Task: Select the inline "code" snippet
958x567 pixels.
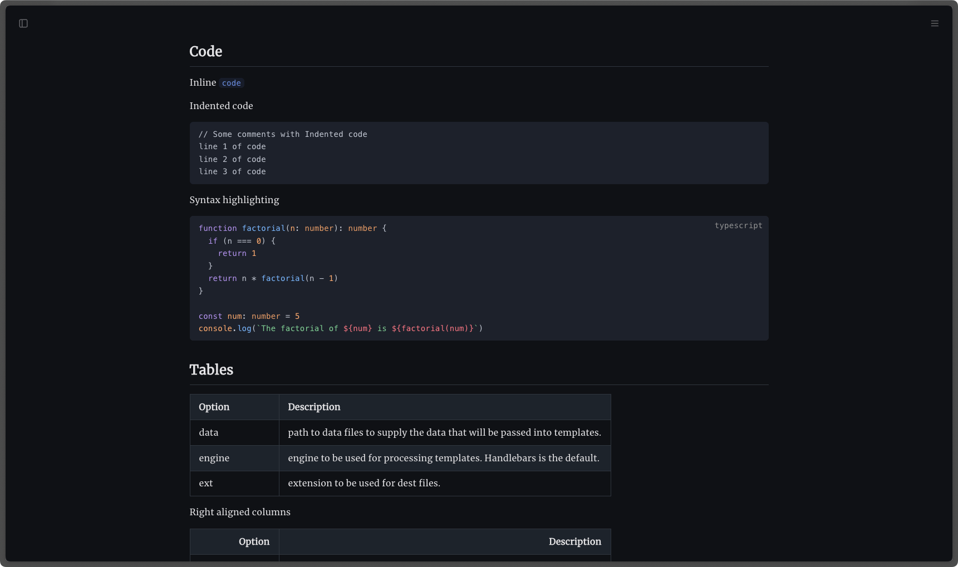Action: pos(231,83)
